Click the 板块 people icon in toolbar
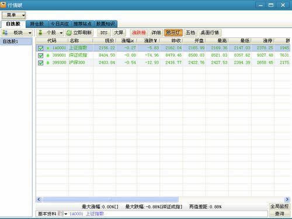 pos(5,33)
